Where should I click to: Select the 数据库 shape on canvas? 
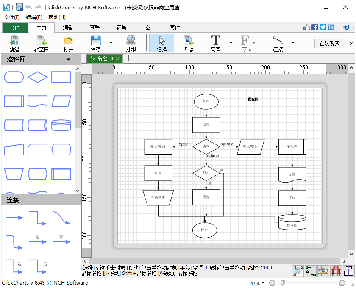(x=292, y=222)
